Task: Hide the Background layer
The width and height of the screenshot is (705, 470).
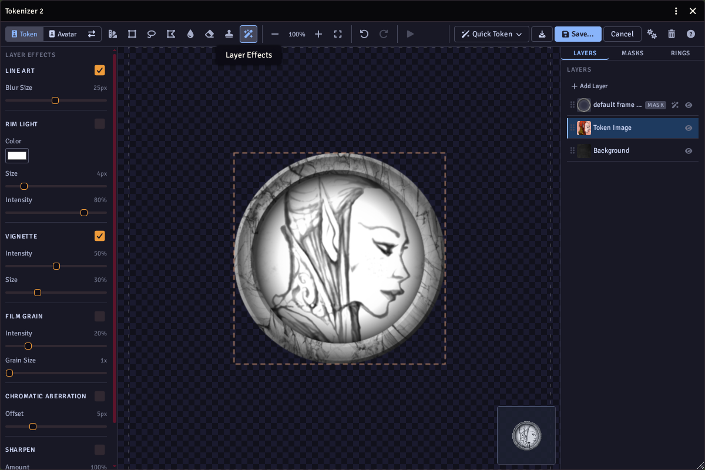Action: click(689, 151)
